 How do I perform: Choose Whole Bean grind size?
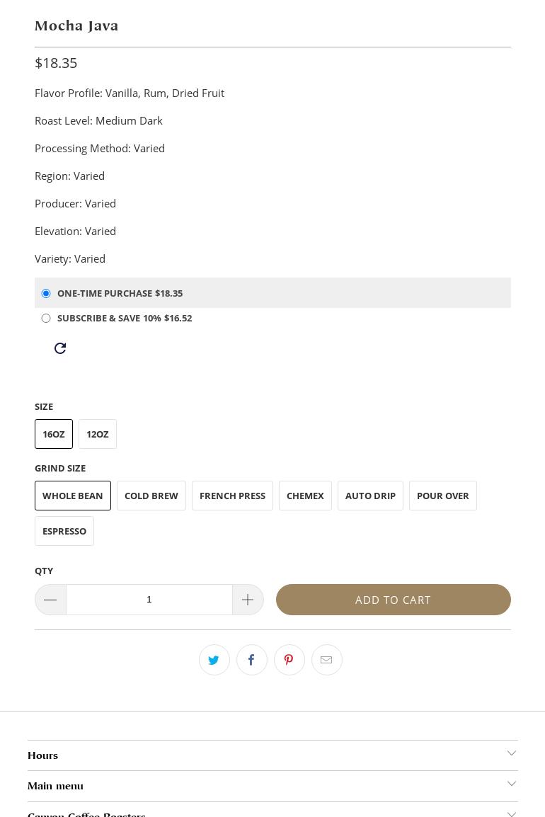[x=73, y=496]
